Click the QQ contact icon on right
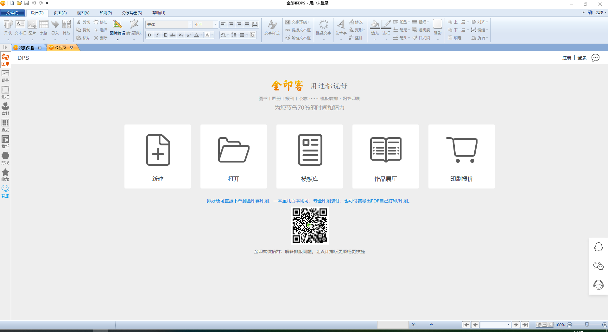Screen dimensions: 608x332 pyautogui.click(x=598, y=247)
